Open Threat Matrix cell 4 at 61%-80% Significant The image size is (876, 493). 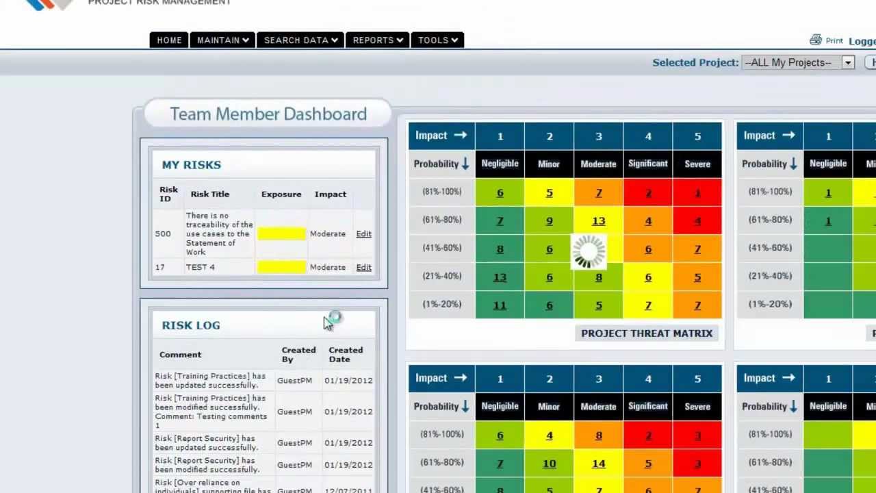[x=648, y=220]
